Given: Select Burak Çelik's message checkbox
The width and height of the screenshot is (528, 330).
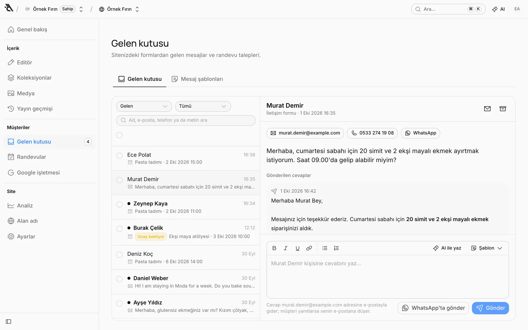Looking at the screenshot, I should 119,229.
